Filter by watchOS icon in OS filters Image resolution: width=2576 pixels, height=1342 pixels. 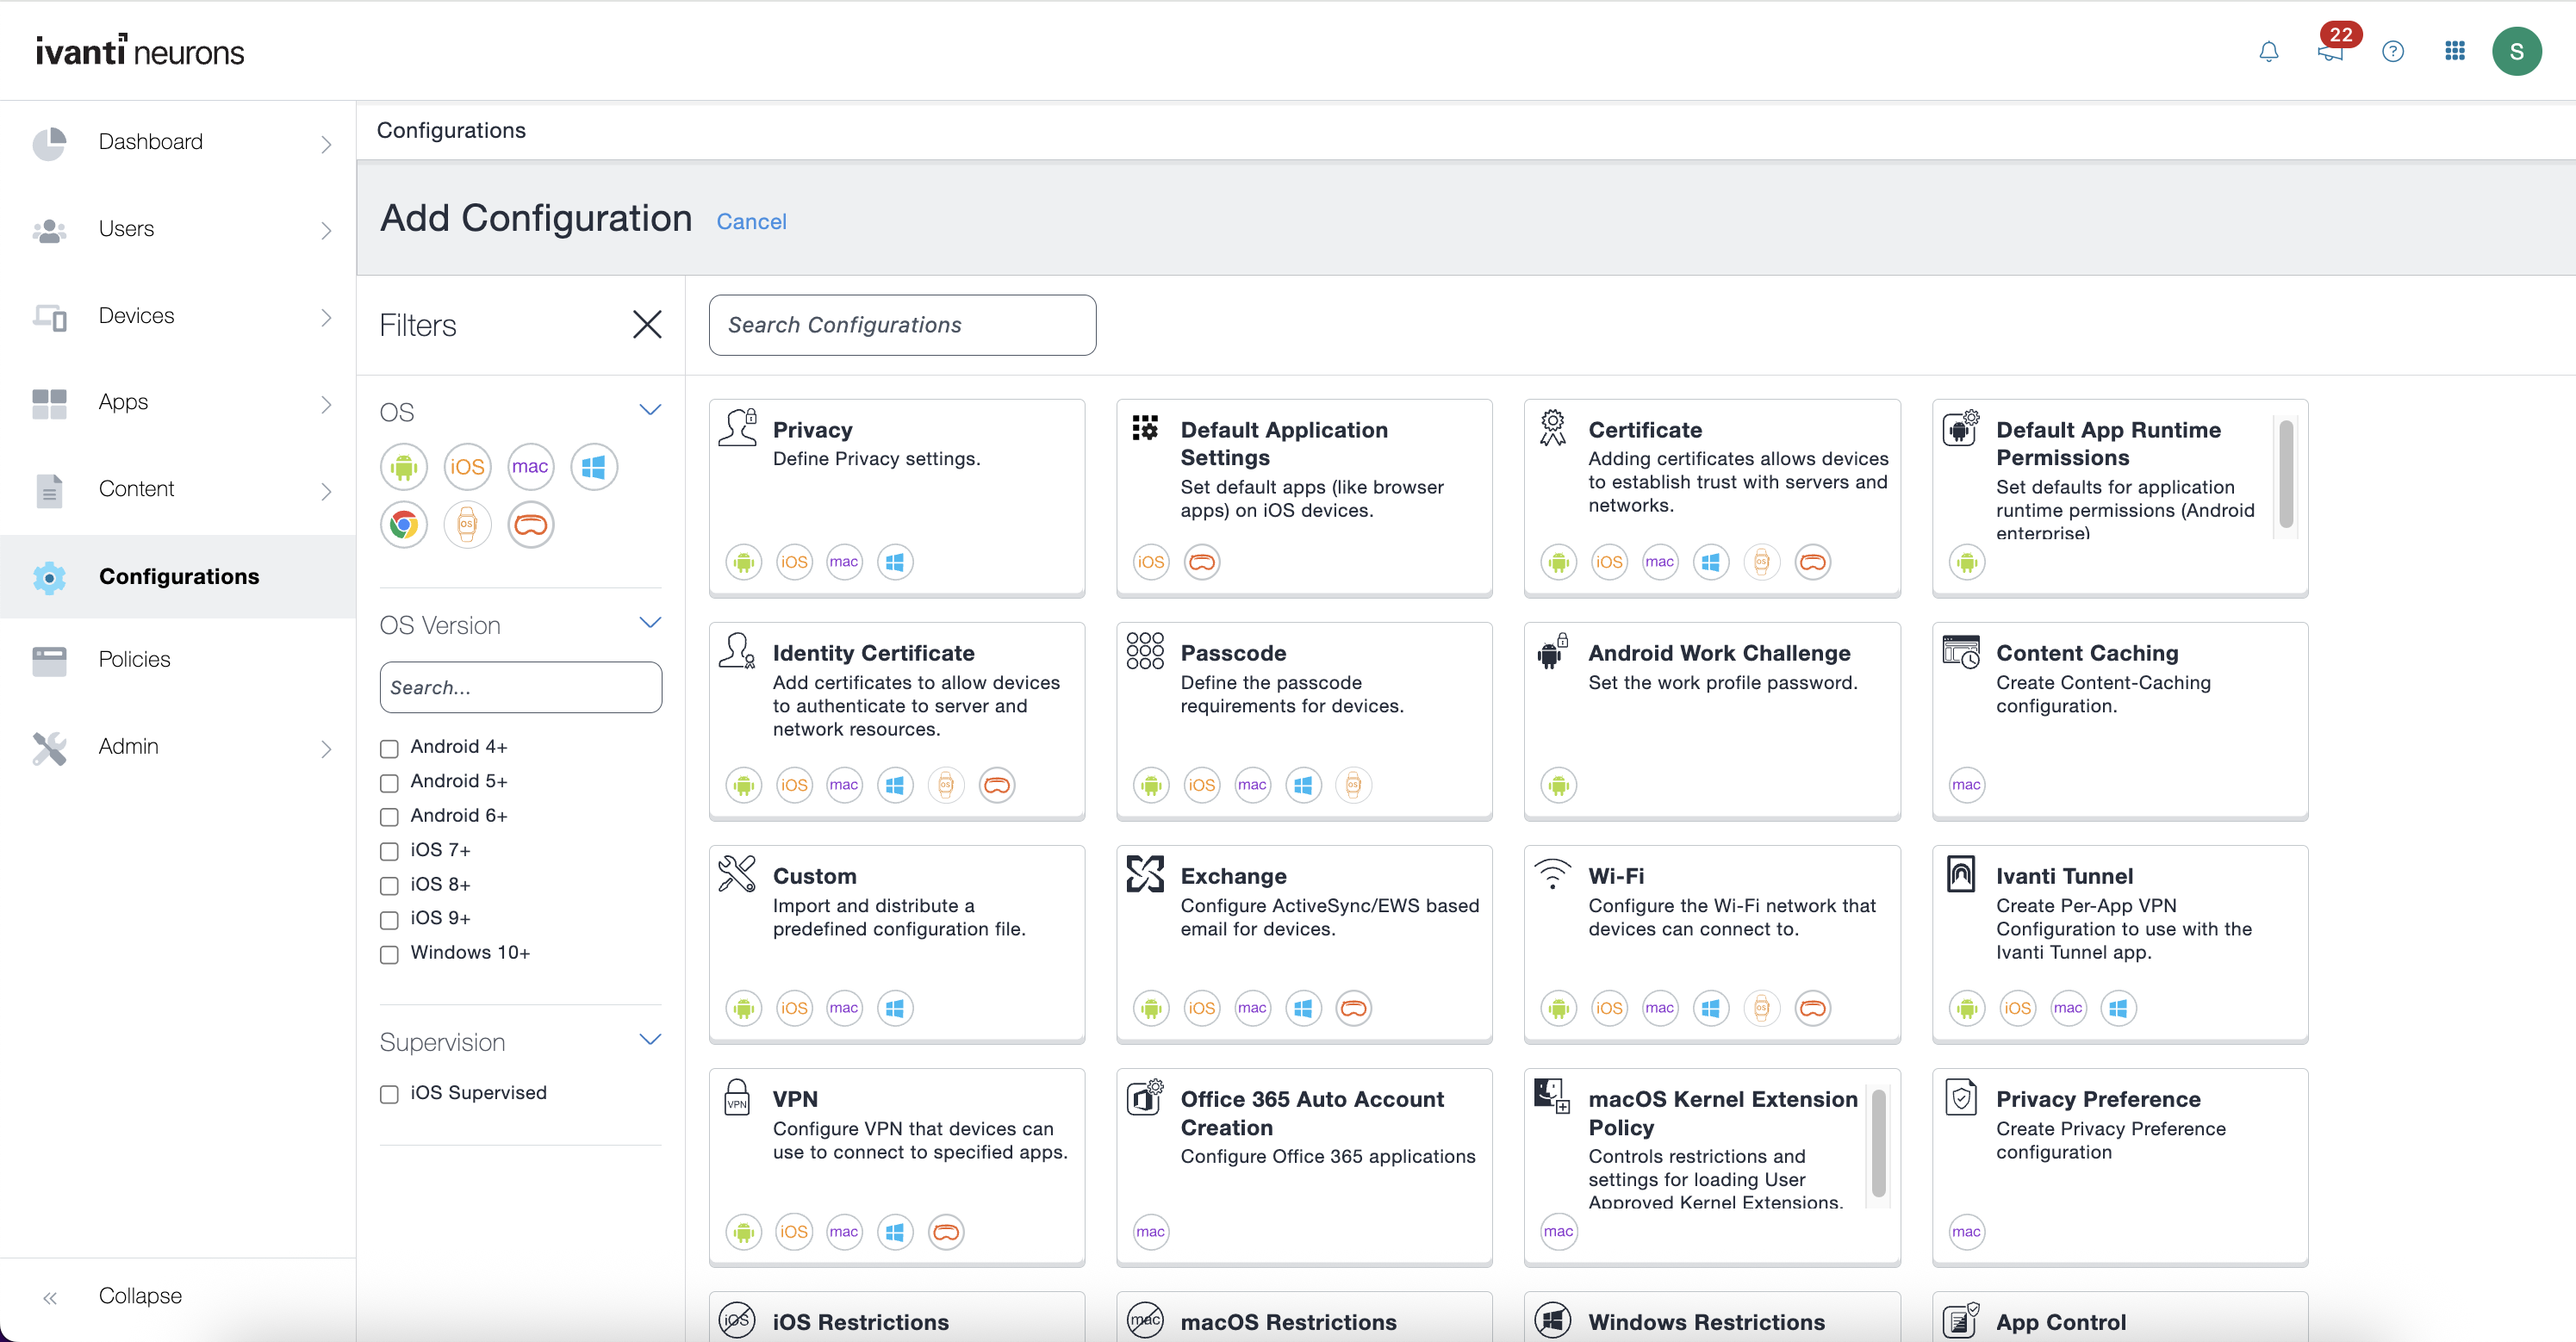tap(467, 524)
